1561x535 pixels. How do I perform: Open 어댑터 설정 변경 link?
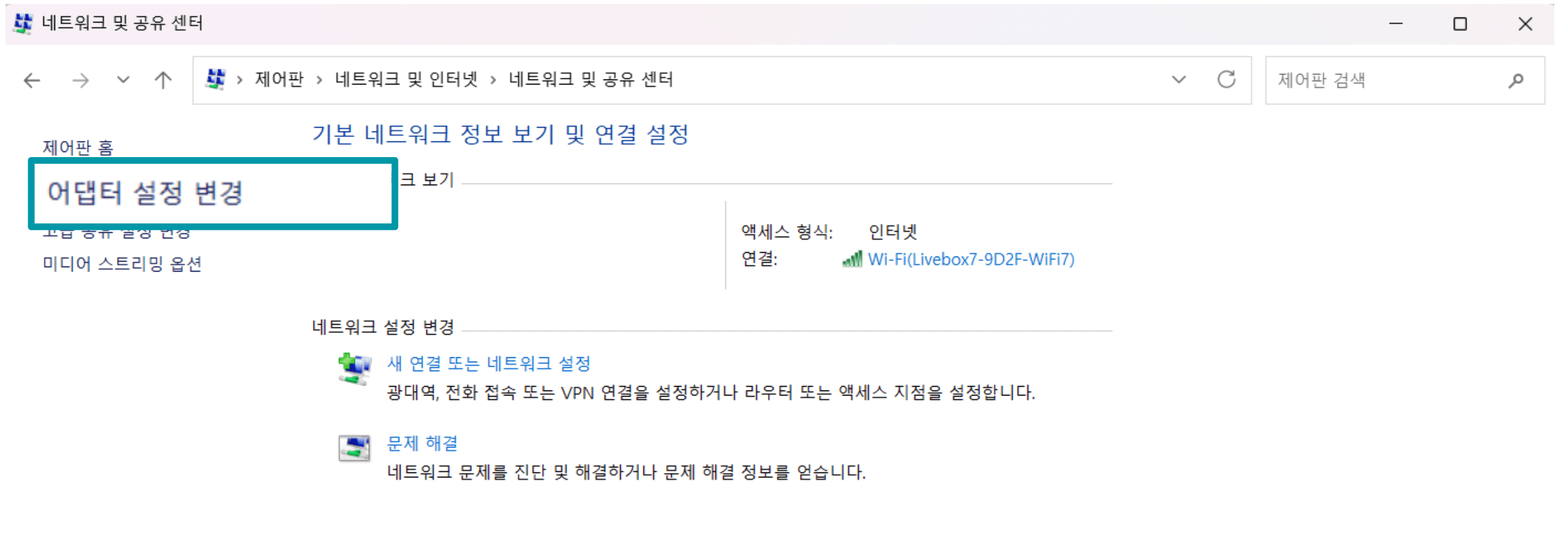[x=145, y=193]
